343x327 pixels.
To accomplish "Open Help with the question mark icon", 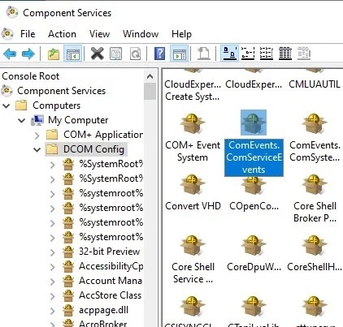I will pos(159,54).
